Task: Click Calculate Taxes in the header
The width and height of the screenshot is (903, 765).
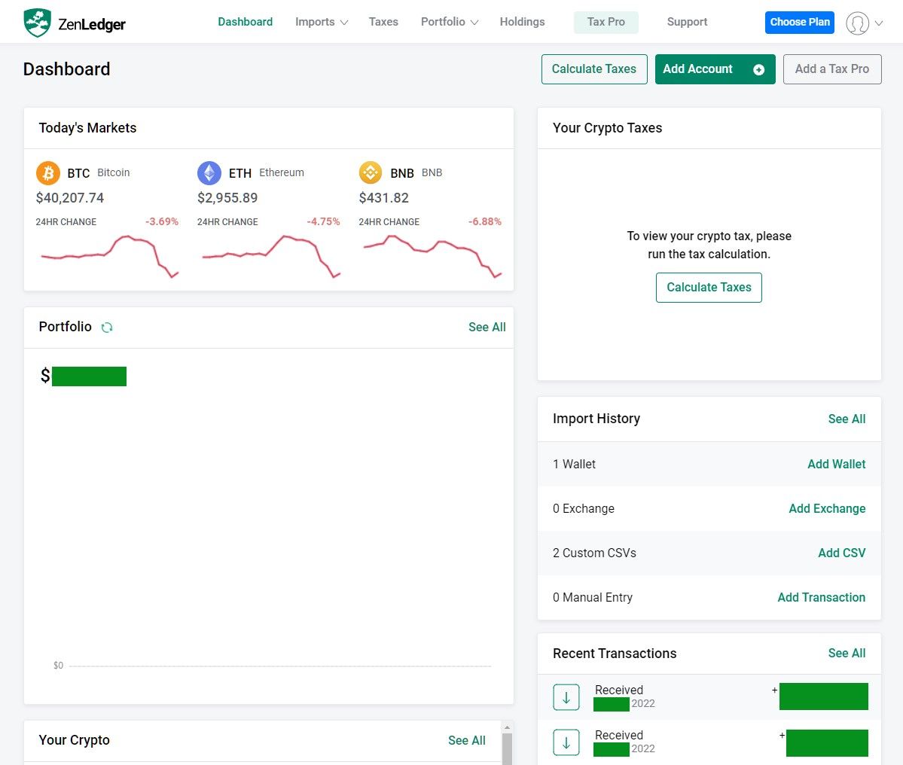Action: pos(594,69)
